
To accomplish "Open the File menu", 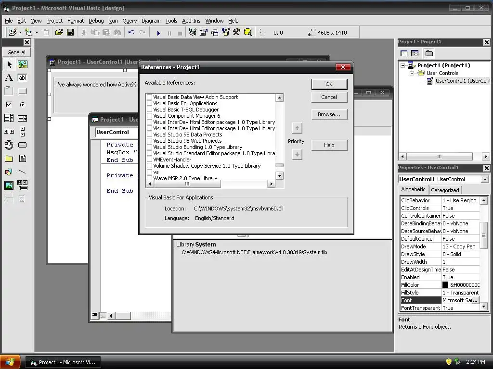I will 9,21.
